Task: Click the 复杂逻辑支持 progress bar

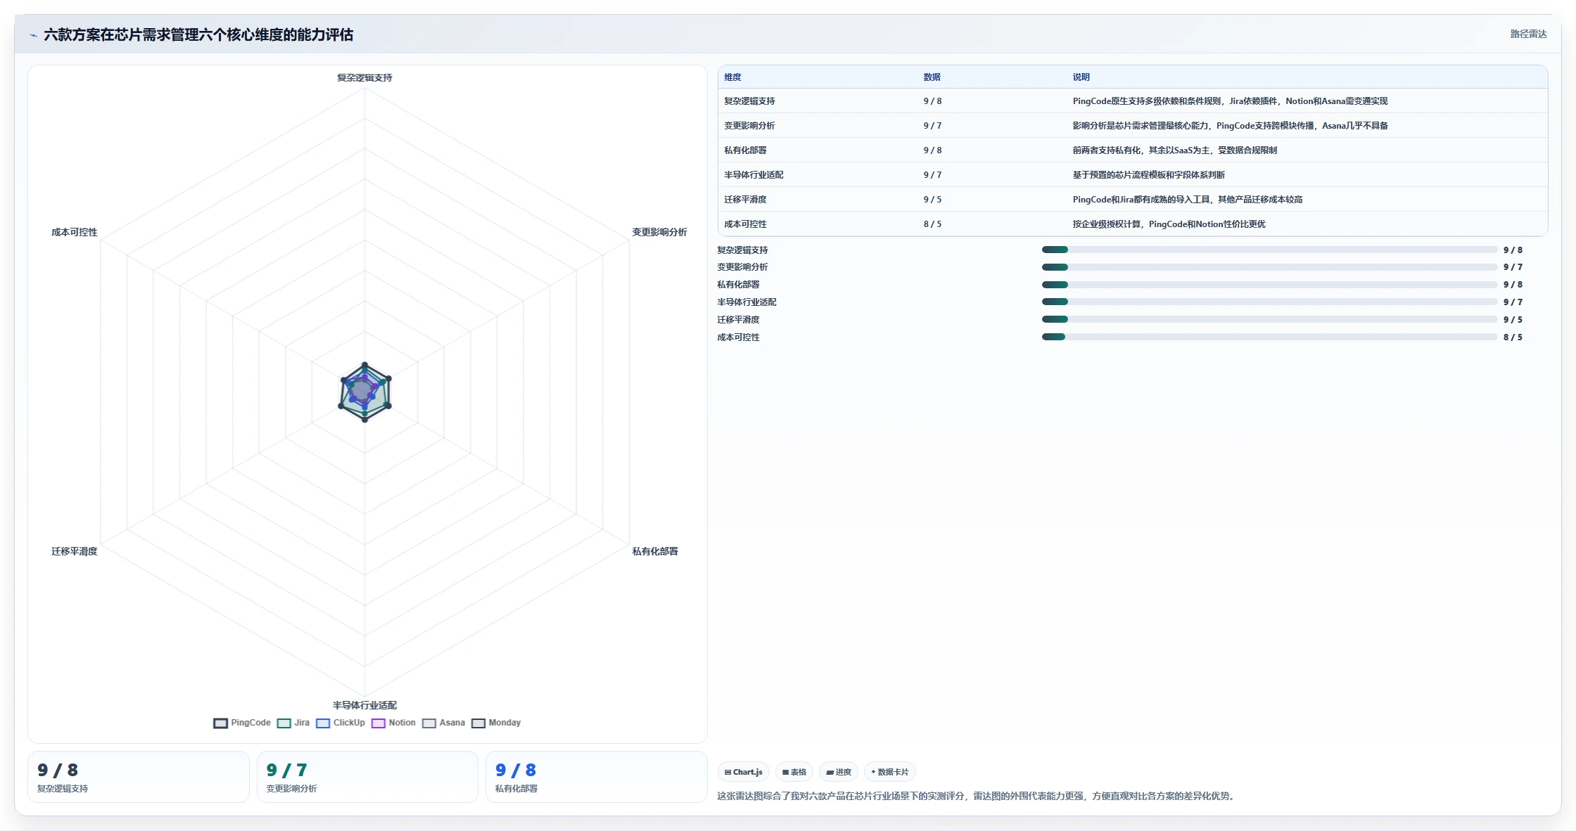Action: click(x=1269, y=250)
